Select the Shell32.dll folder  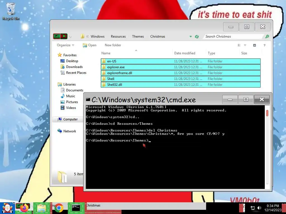181,84
